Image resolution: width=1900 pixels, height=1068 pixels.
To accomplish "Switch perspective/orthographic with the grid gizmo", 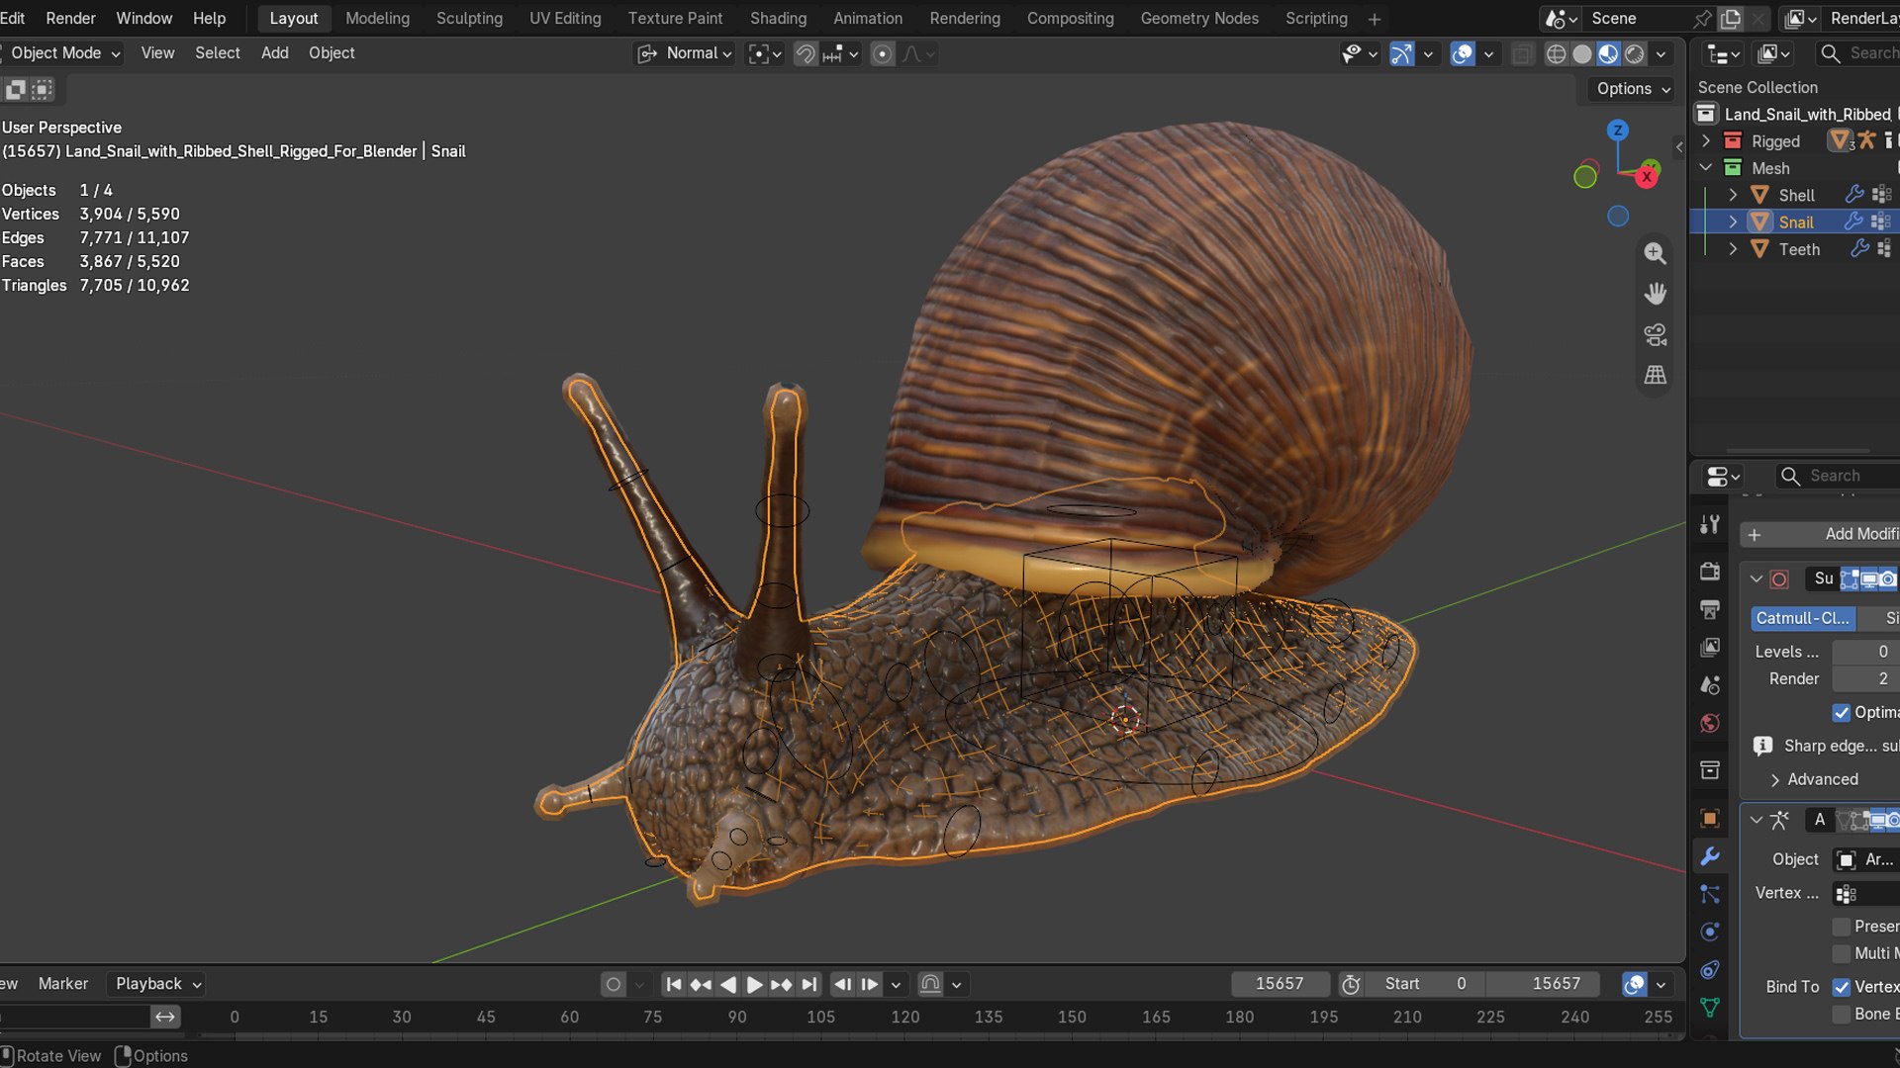I will [1655, 375].
